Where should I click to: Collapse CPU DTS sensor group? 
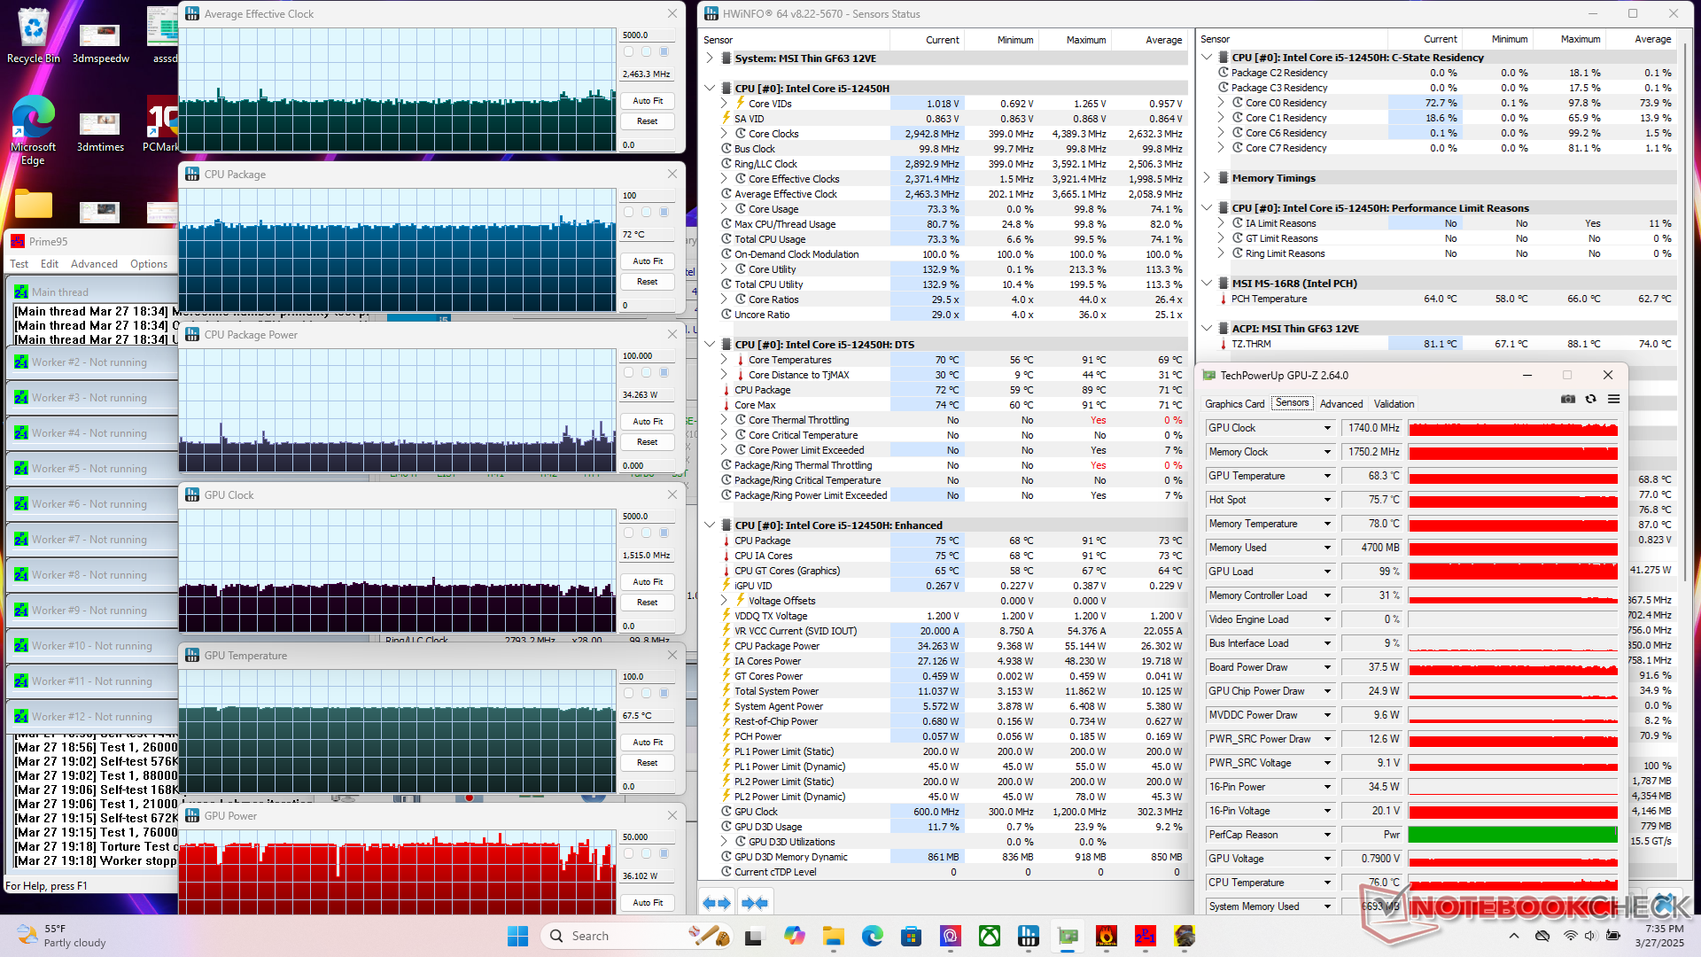click(x=710, y=345)
